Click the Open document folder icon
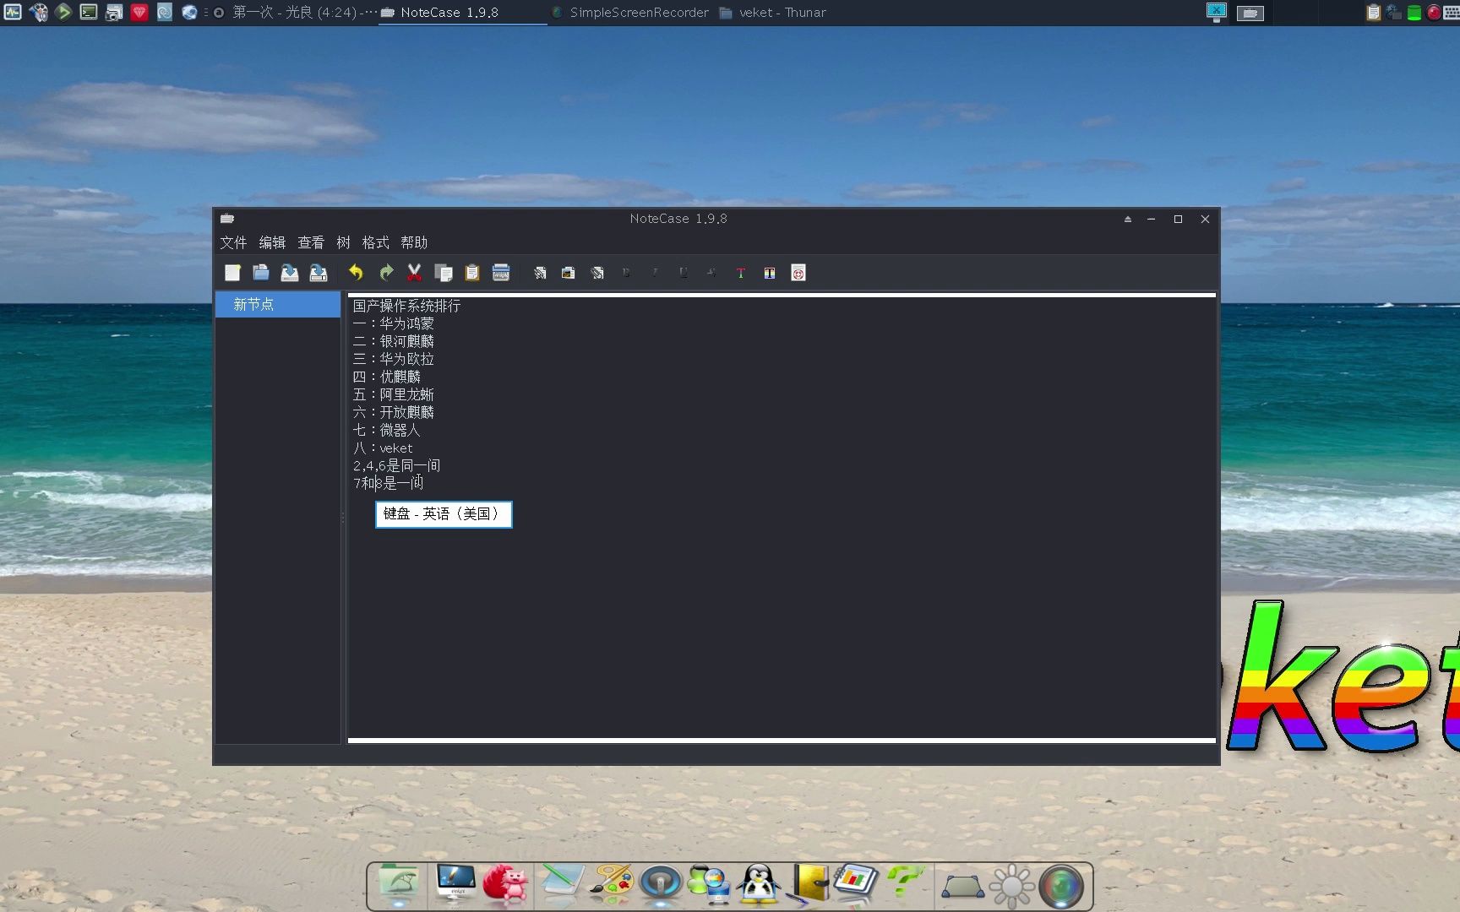This screenshot has height=912, width=1460. coord(261,273)
